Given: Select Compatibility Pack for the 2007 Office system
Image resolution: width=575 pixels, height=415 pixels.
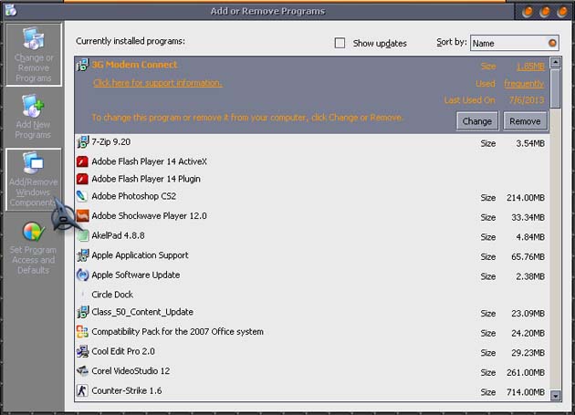Looking at the screenshot, I should point(312,332).
